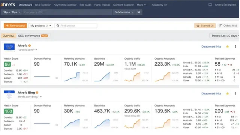Click Ahrefs tracked keywords value 58
Screen dimensions: 240x135
coord(217,64)
